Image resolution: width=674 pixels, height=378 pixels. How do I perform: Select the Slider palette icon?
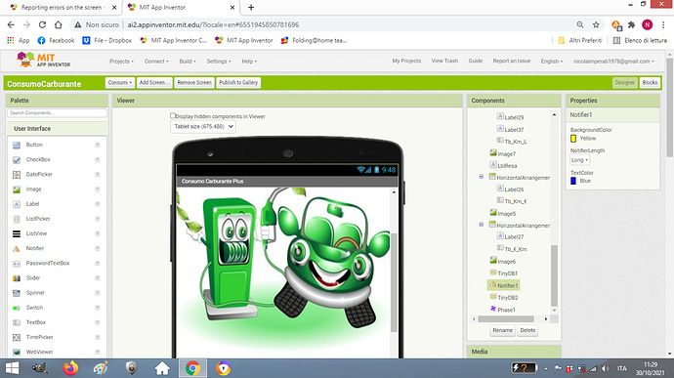click(17, 278)
